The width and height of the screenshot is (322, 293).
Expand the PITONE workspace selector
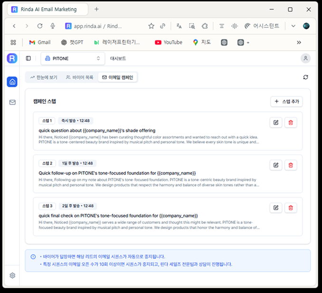(x=73, y=58)
